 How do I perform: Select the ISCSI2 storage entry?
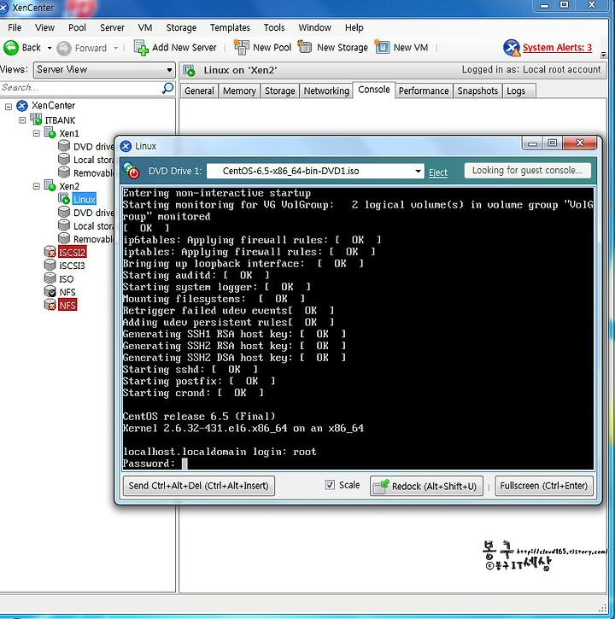click(72, 252)
